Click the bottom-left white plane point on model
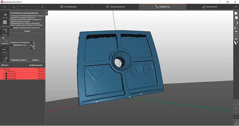This screenshot has height=126, width=239. pos(97,102)
